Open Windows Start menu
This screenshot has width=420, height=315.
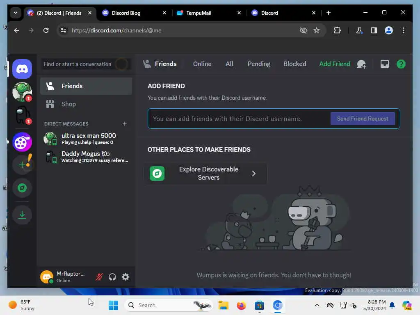point(113,305)
